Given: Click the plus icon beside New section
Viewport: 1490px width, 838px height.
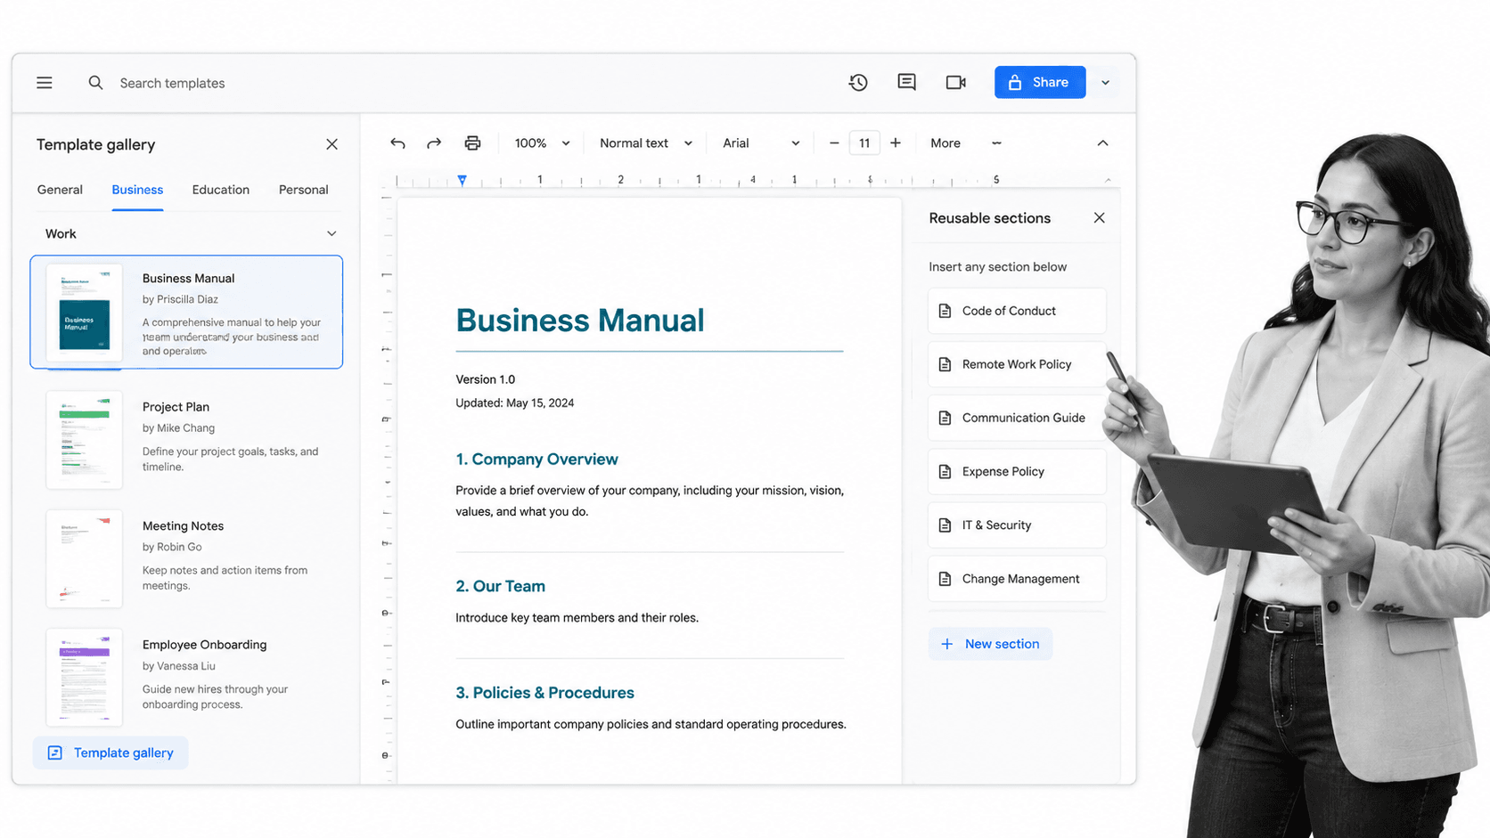Looking at the screenshot, I should coord(946,644).
